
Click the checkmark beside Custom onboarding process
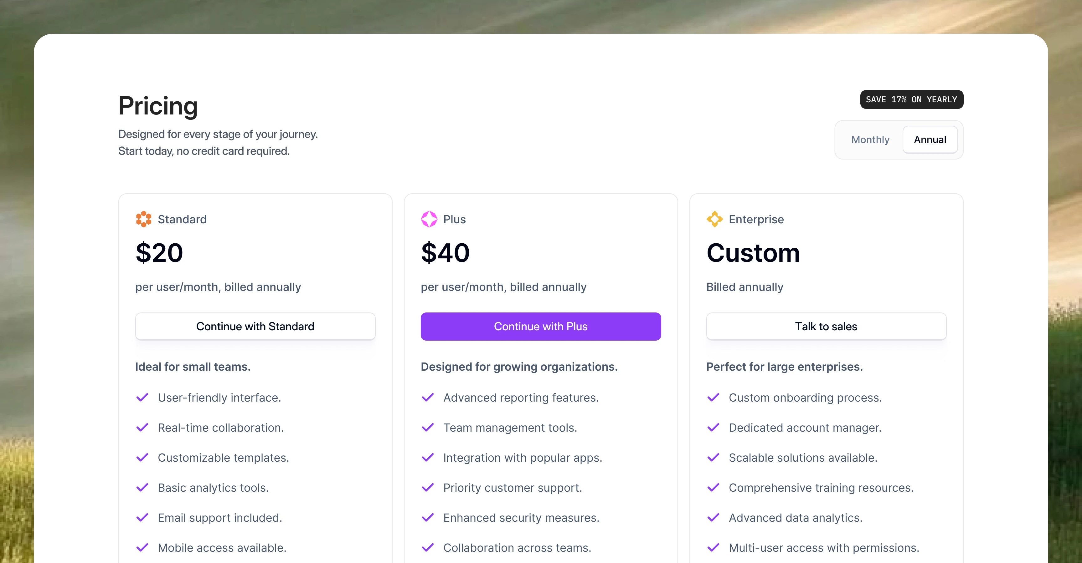coord(713,397)
